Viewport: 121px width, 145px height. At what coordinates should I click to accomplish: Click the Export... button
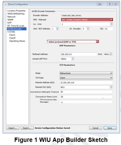27,128
